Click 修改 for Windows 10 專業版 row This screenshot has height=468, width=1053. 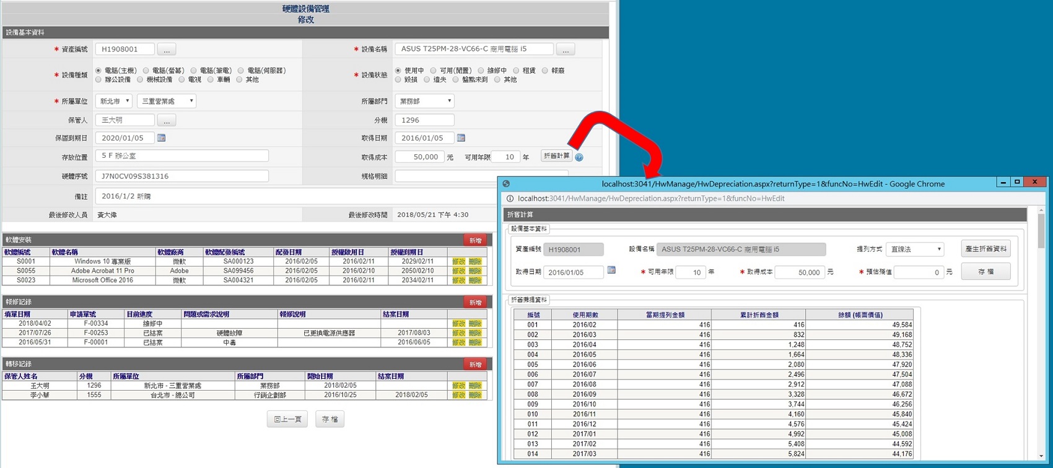click(458, 262)
